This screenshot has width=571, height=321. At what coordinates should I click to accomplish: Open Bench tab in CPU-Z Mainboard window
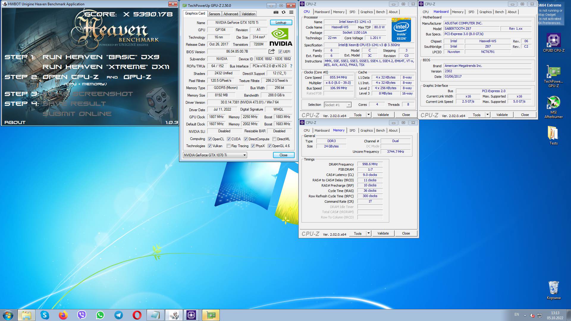[499, 12]
